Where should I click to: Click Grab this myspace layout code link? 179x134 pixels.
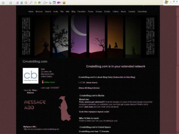94,112
